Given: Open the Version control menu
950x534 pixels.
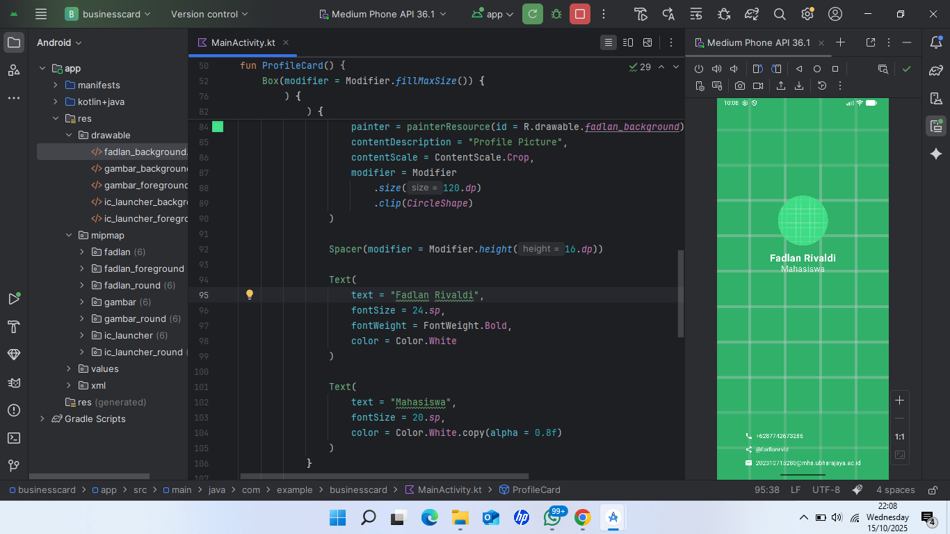Looking at the screenshot, I should 209,14.
